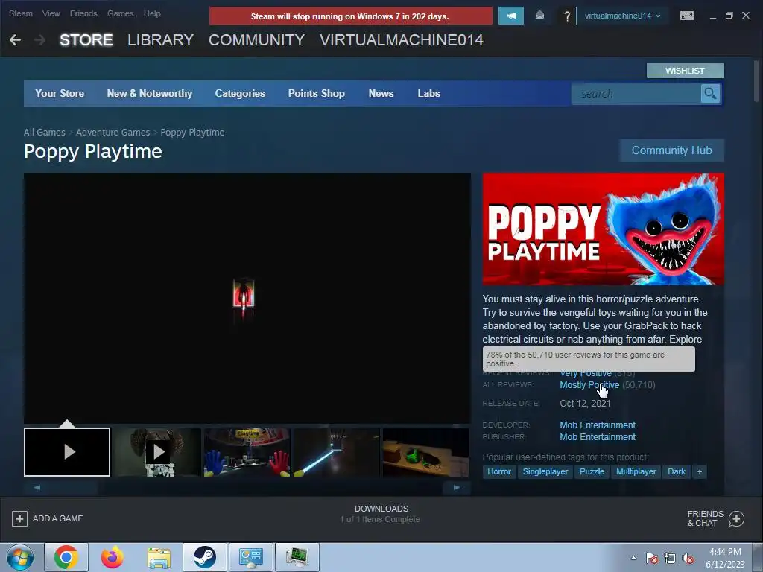
Task: Open the DOWNLOADS status area
Action: 381,514
